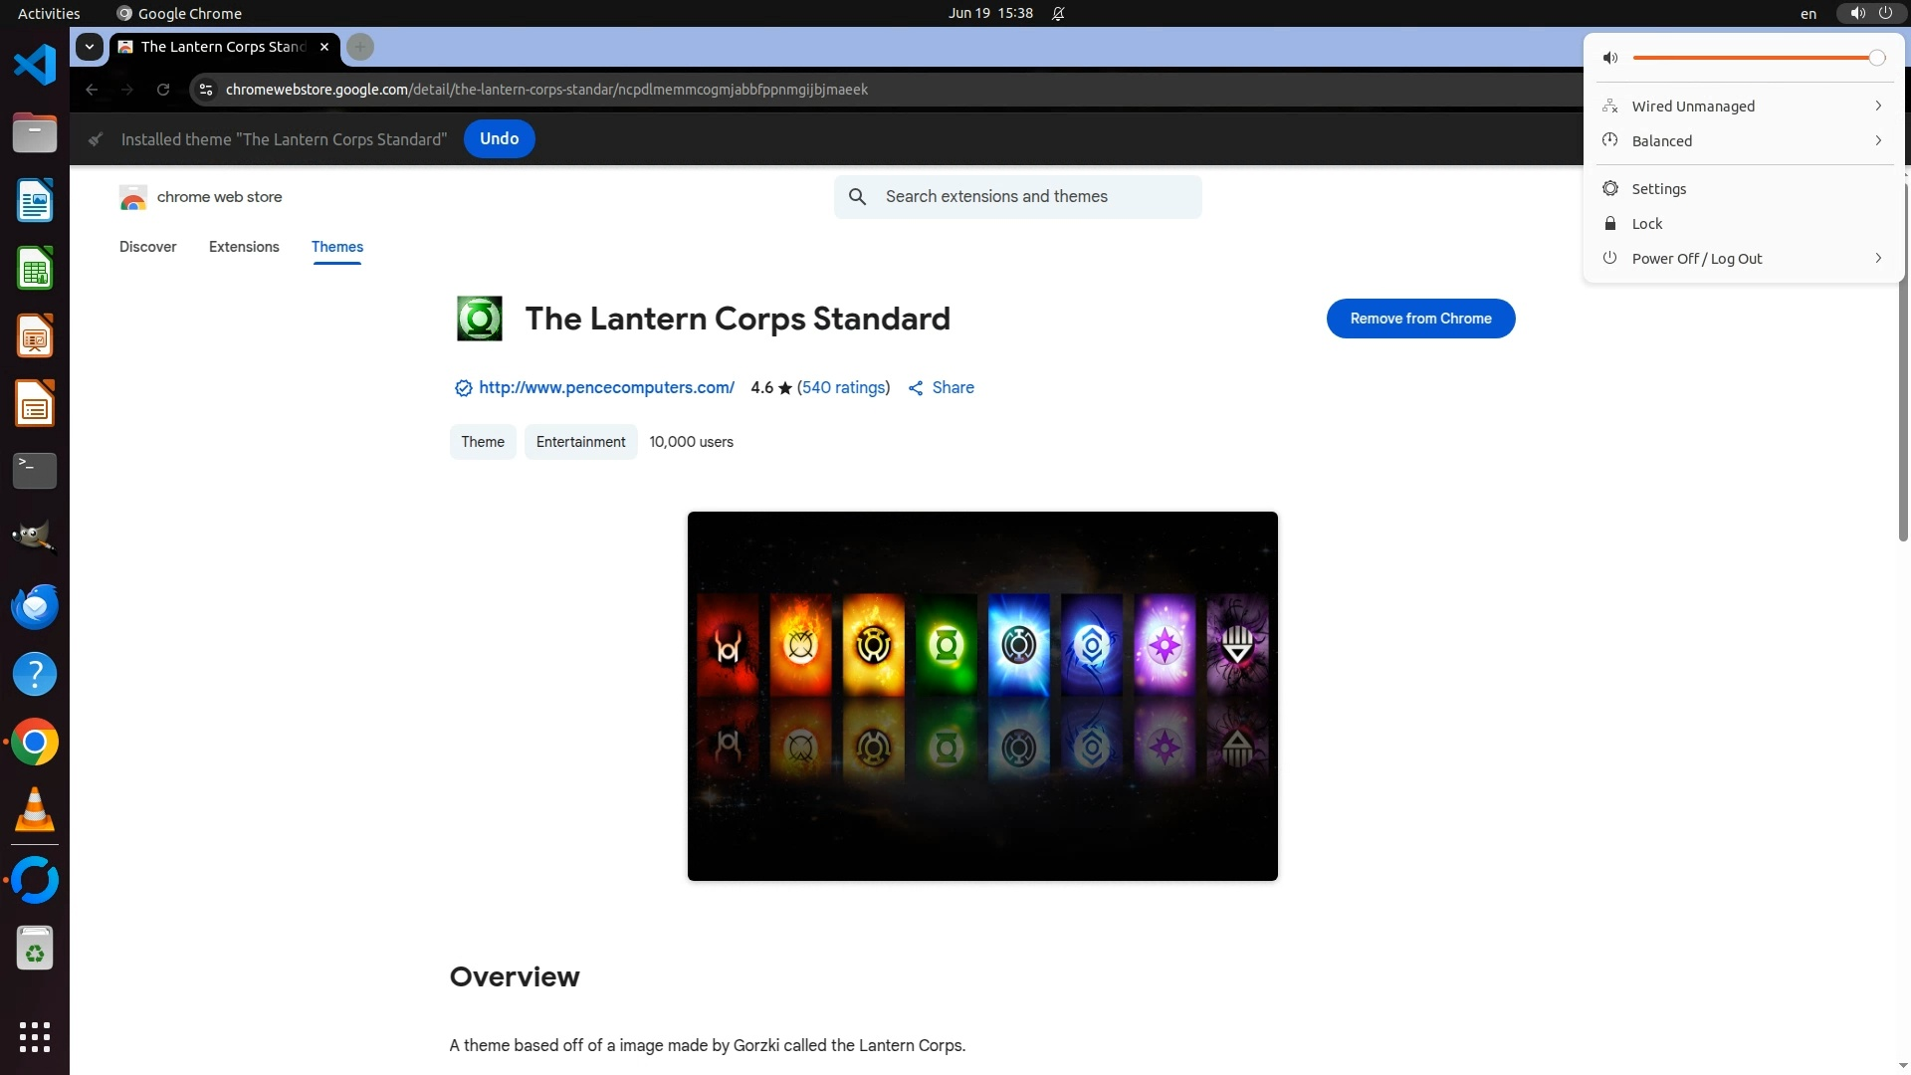Click the site information icon in address bar
This screenshot has height=1075, width=1911.
click(x=206, y=90)
